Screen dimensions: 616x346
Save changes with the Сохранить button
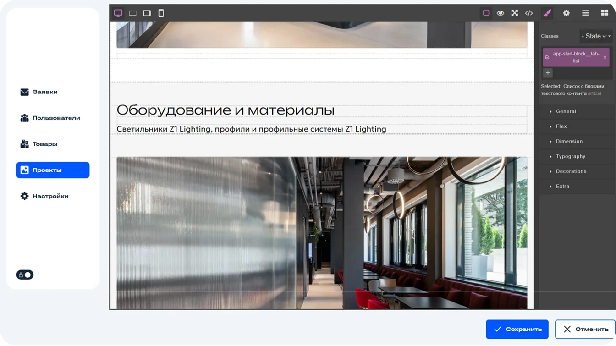click(x=517, y=329)
